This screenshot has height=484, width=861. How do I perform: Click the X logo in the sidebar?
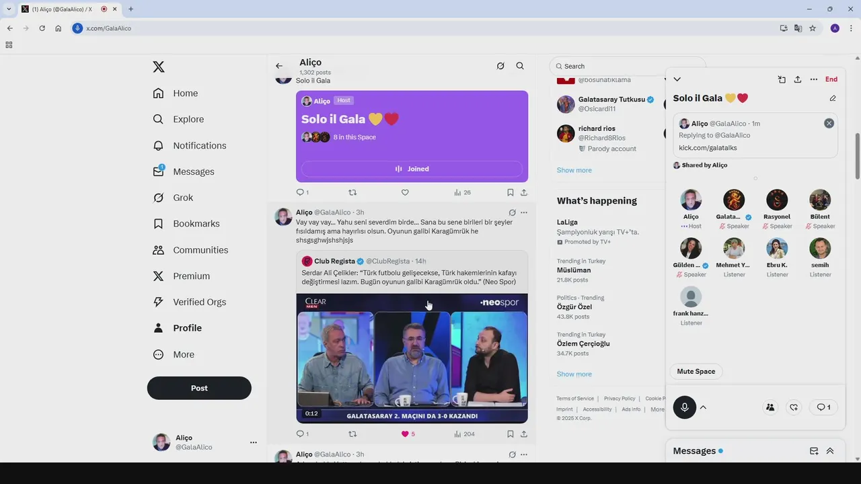click(158, 67)
